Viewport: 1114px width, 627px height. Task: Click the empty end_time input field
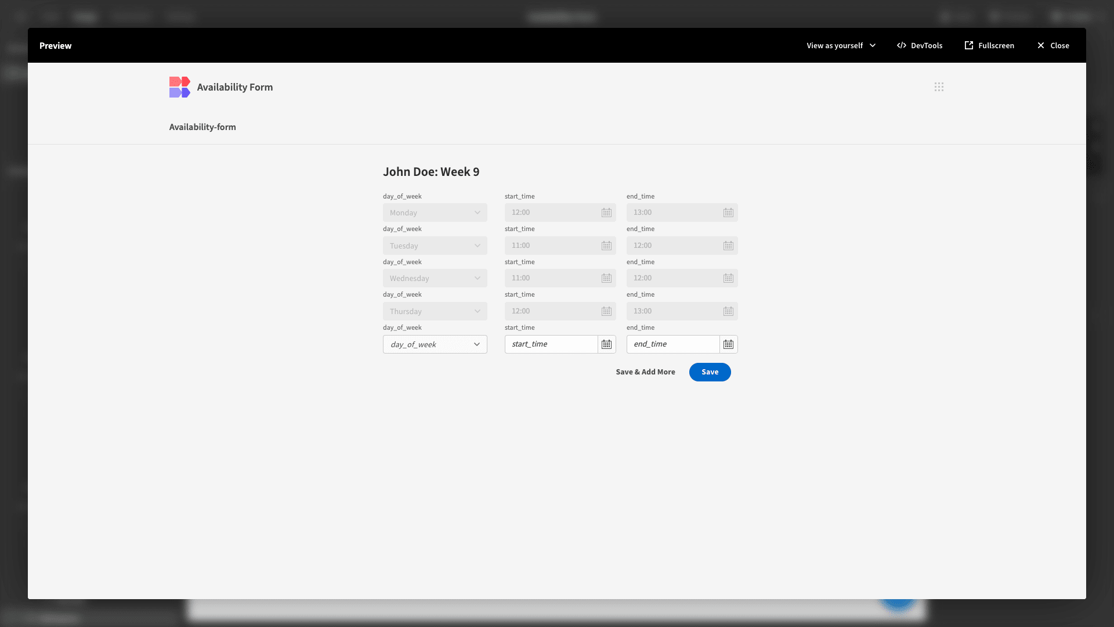pos(673,344)
